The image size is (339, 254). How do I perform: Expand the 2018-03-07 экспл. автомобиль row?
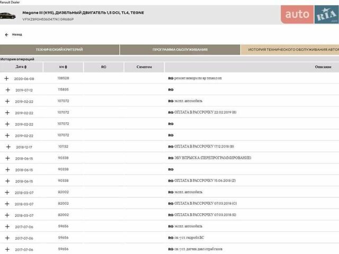7,193
